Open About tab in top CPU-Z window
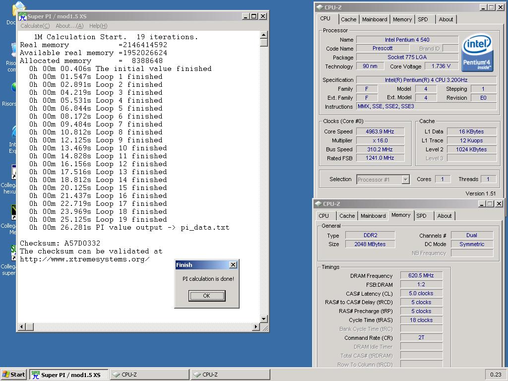The height and width of the screenshot is (381, 508). pos(446,19)
